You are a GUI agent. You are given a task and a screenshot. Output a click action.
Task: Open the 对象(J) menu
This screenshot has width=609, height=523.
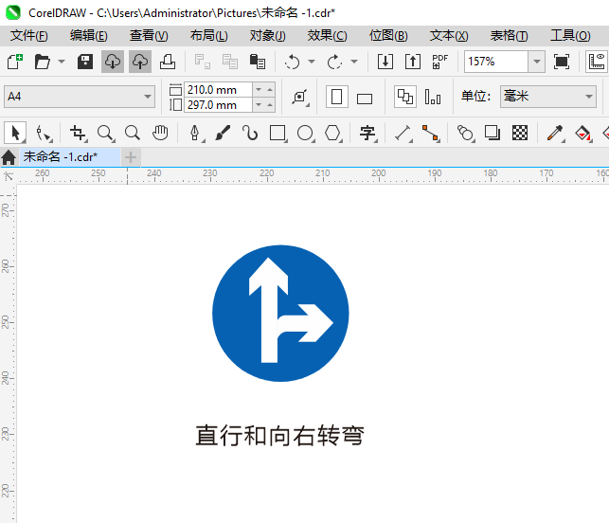tap(268, 36)
